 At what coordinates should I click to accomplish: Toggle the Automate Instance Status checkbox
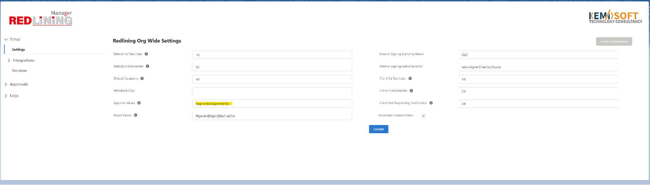[x=423, y=116]
